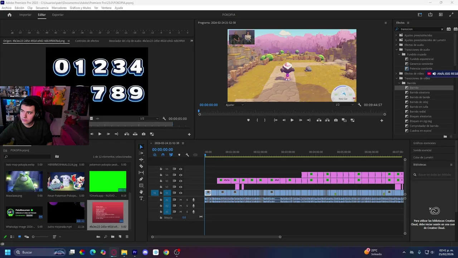The height and width of the screenshot is (258, 458).
Task: Open Quick Export share icon
Action: [x=430, y=15]
